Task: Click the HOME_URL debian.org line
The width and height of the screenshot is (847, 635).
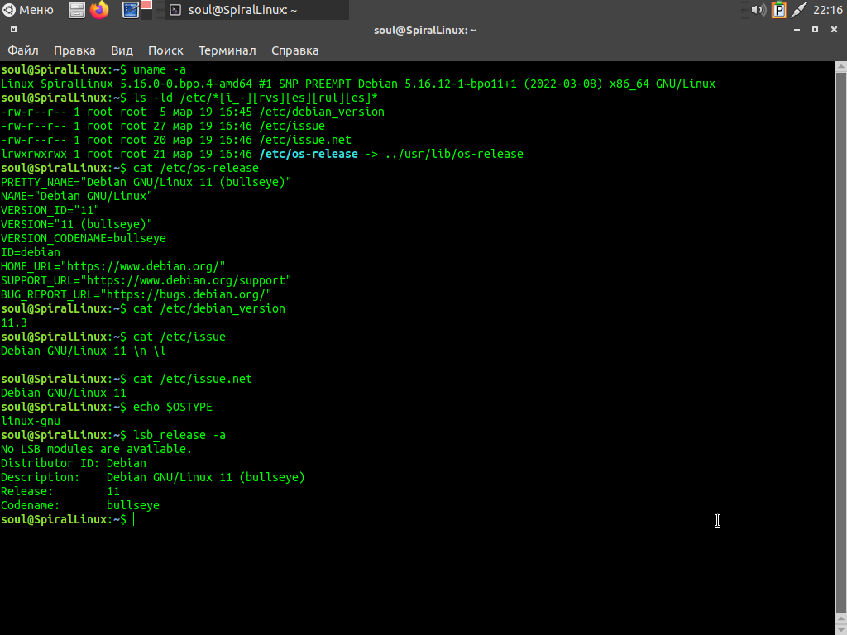Action: pos(112,266)
